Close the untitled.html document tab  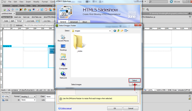pos(14,13)
